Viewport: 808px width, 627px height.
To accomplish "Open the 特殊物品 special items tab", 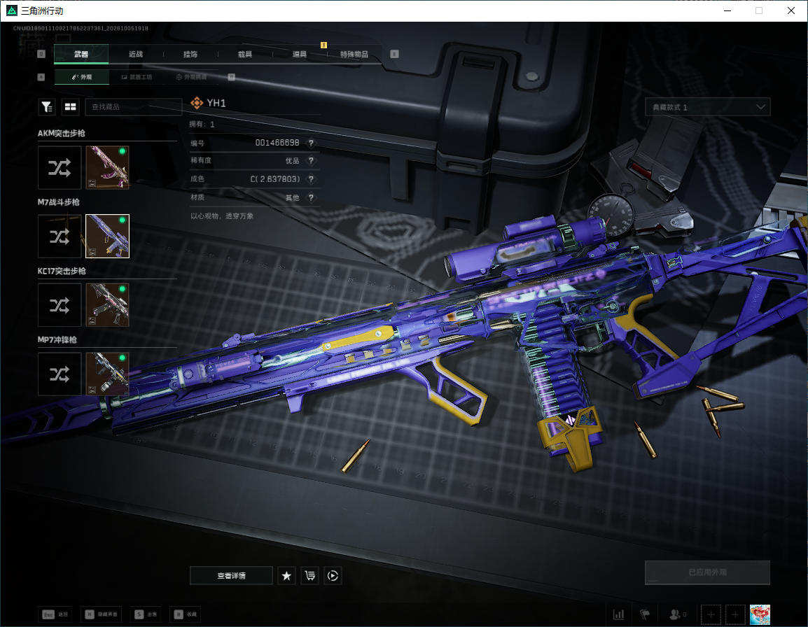I will pos(354,54).
